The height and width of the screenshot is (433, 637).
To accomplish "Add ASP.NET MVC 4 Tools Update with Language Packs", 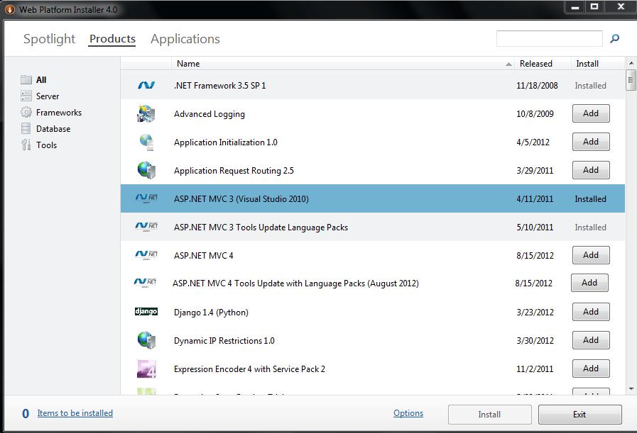I will 589,283.
